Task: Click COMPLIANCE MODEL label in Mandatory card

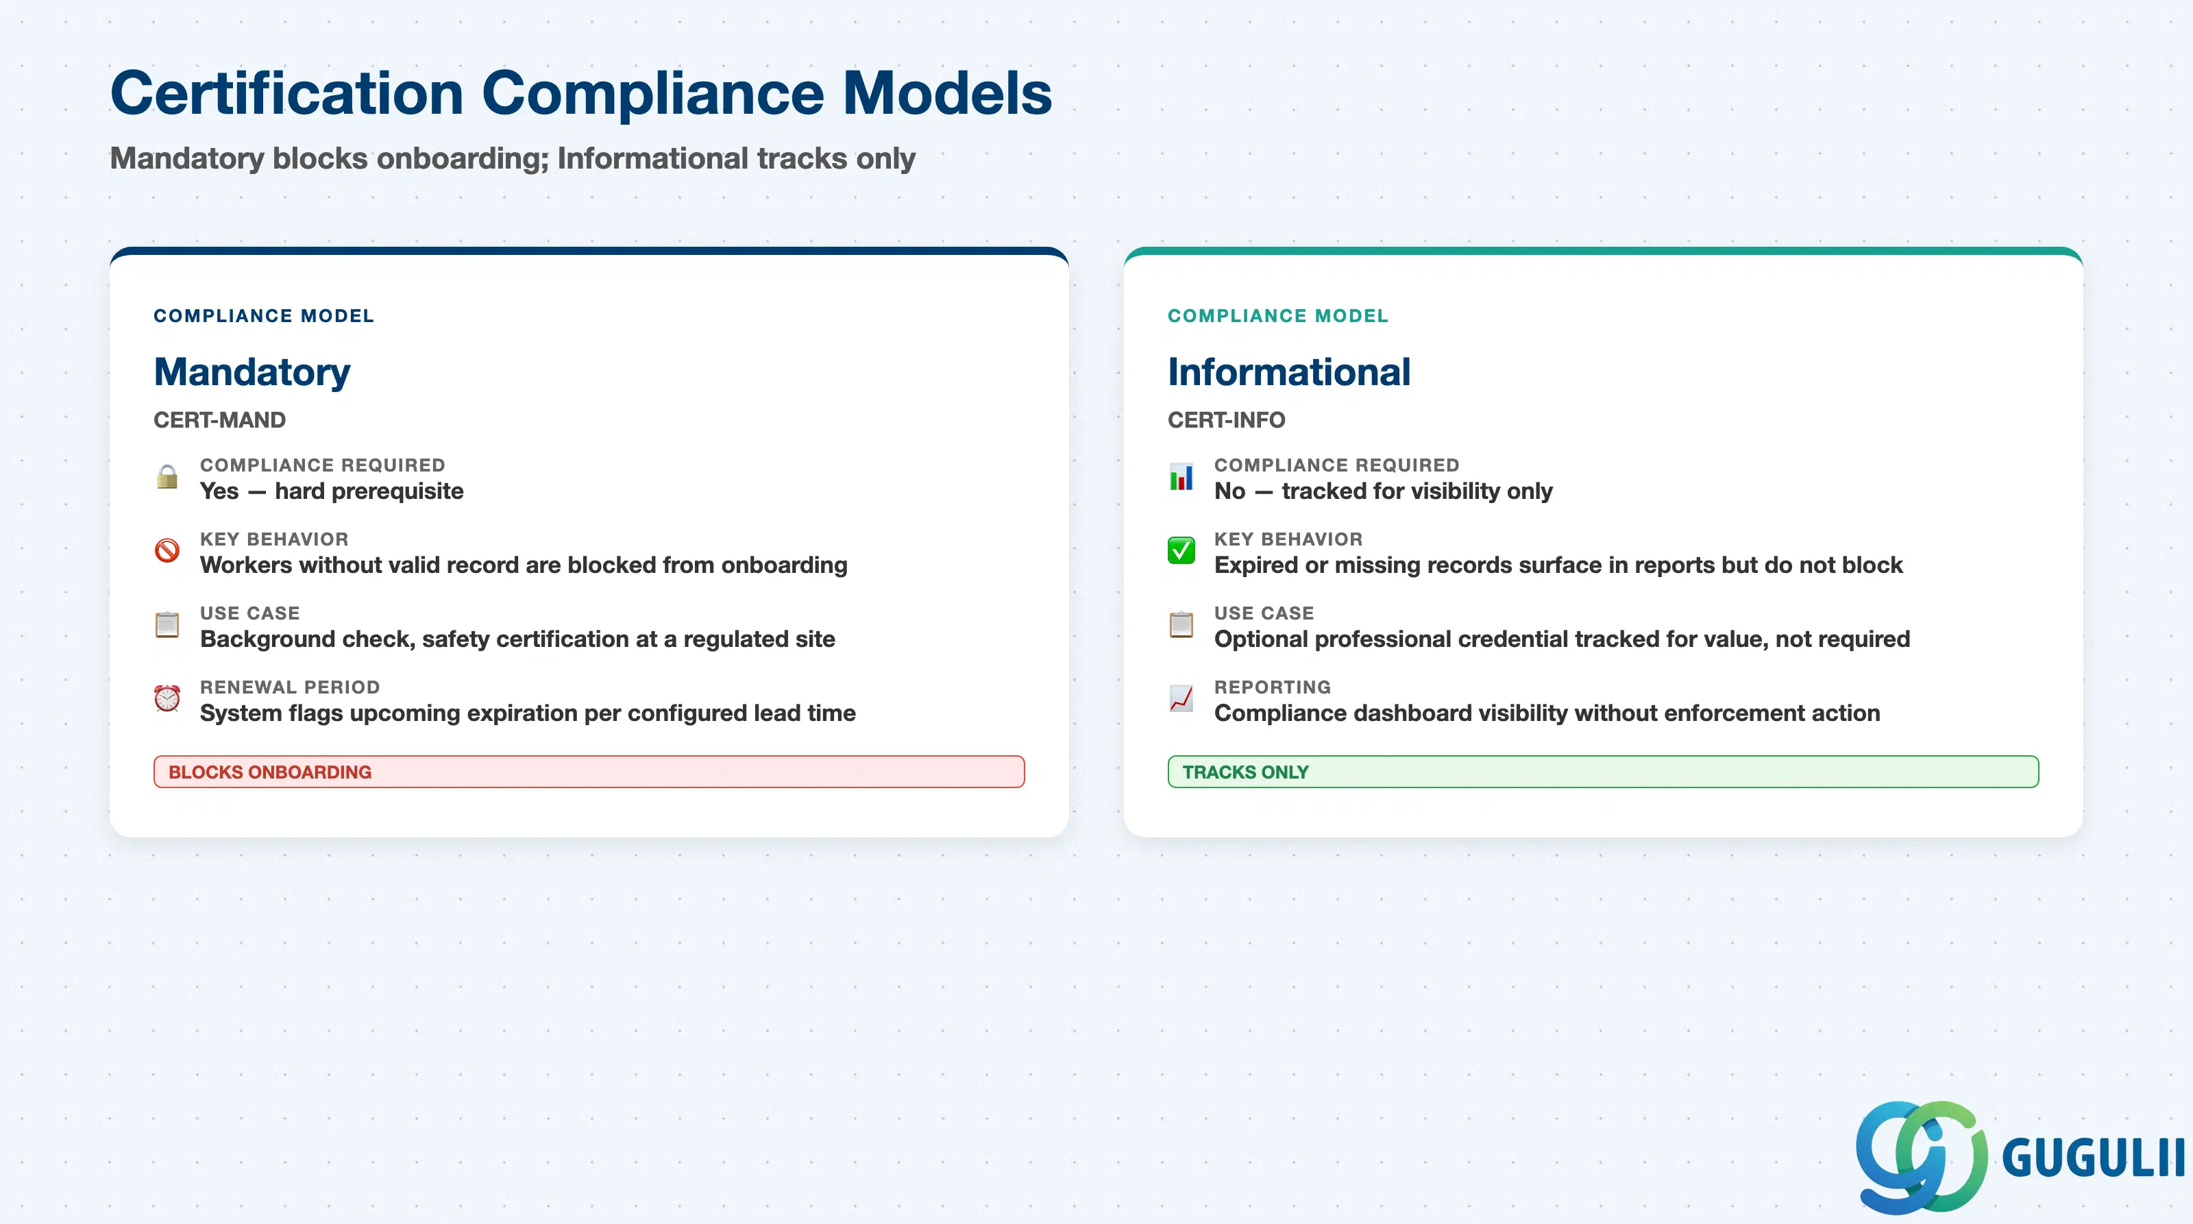Action: (x=264, y=316)
